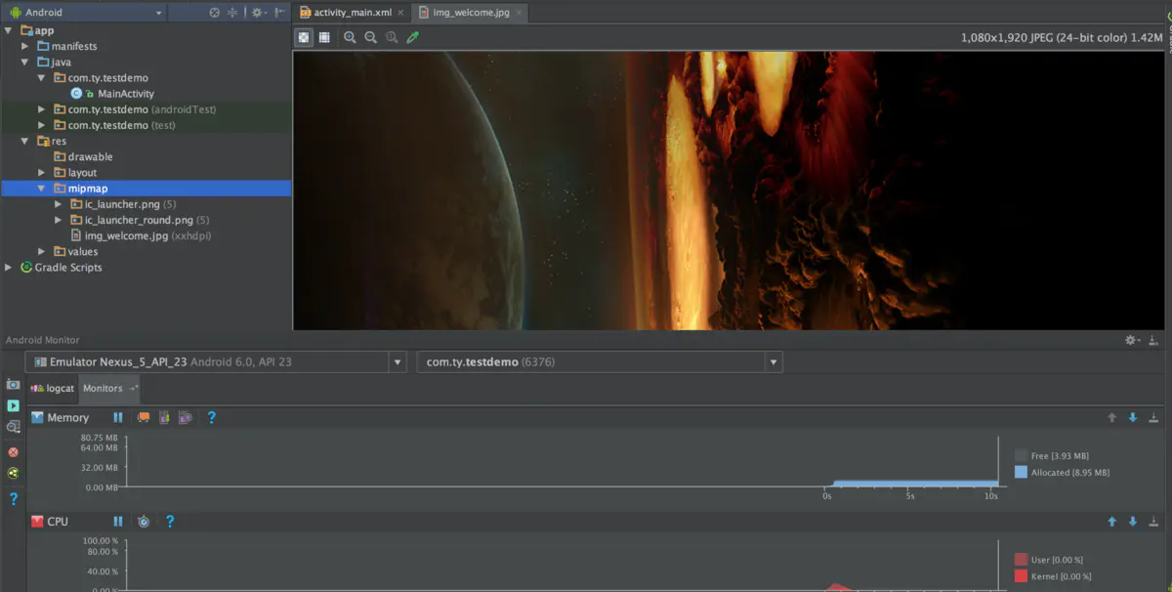Image resolution: width=1172 pixels, height=592 pixels.
Task: Select the Monitors tab
Action: tap(109, 388)
